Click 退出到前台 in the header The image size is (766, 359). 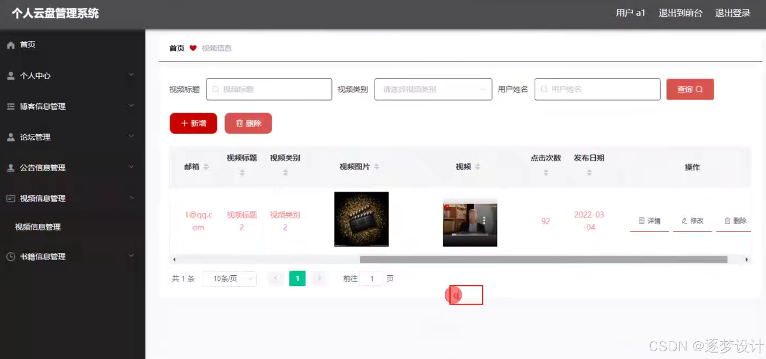680,13
